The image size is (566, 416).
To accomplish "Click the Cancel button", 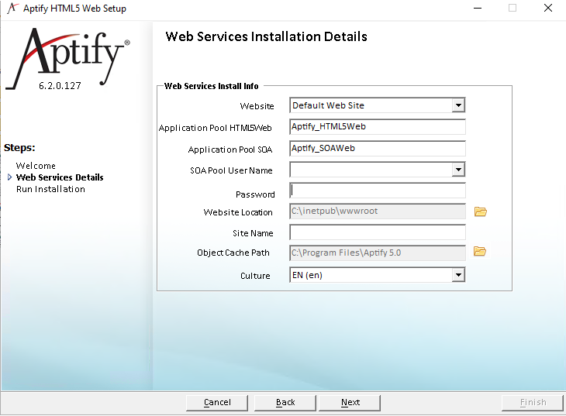I will click(x=217, y=403).
